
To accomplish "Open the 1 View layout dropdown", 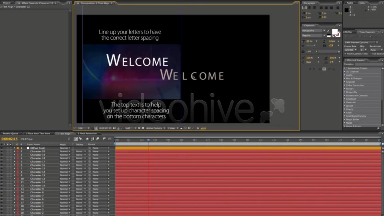I will tap(173, 128).
